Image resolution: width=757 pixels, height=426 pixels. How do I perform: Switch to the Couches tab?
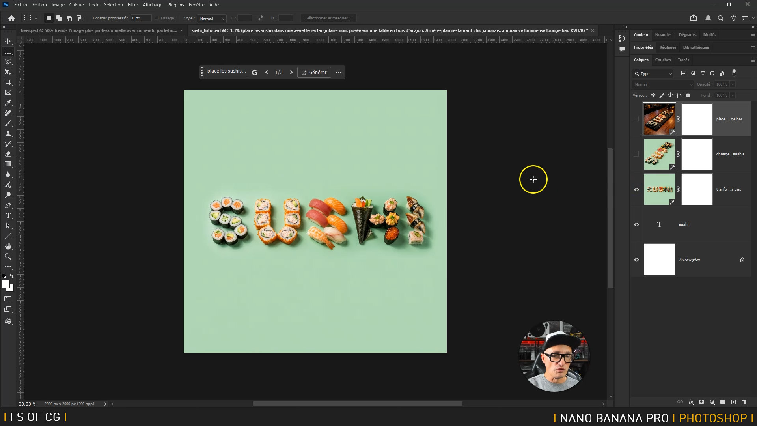click(662, 60)
